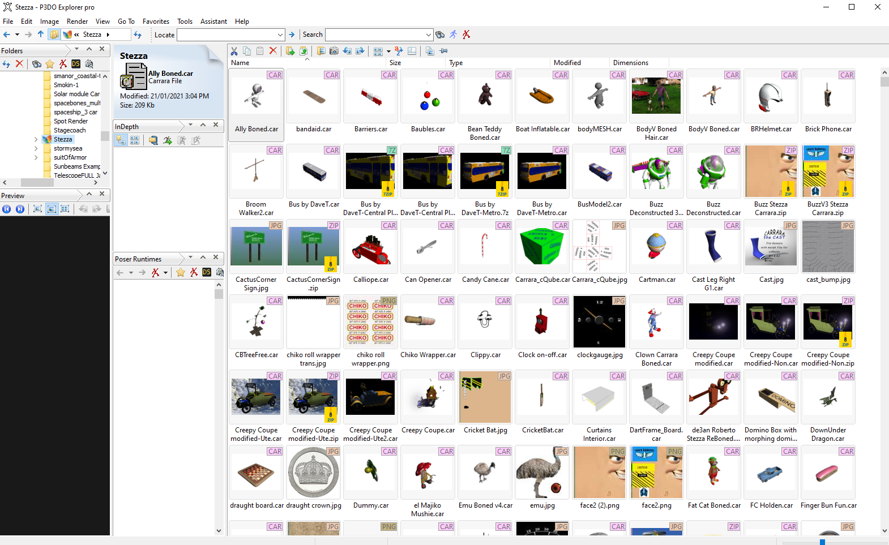Screen dimensions: 889x545
Task: Toggle grid view mode in InDepth toolbar
Action: click(x=135, y=140)
